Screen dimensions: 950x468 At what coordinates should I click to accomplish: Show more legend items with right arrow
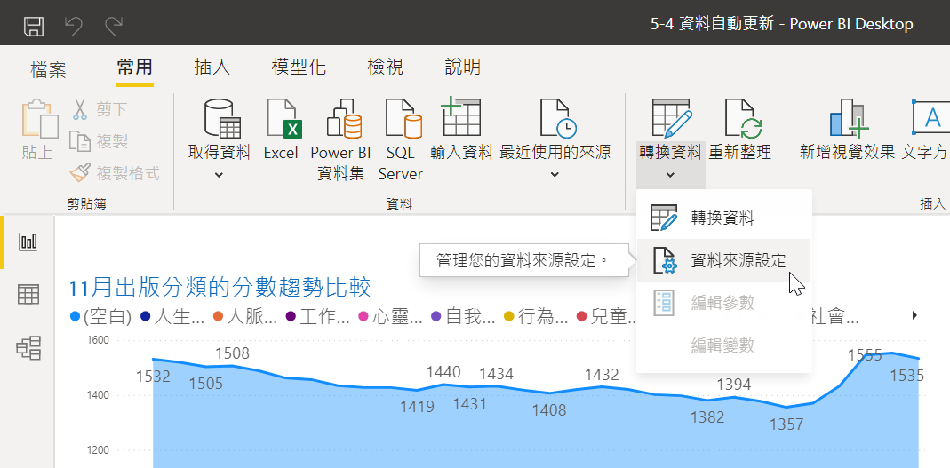tap(914, 315)
